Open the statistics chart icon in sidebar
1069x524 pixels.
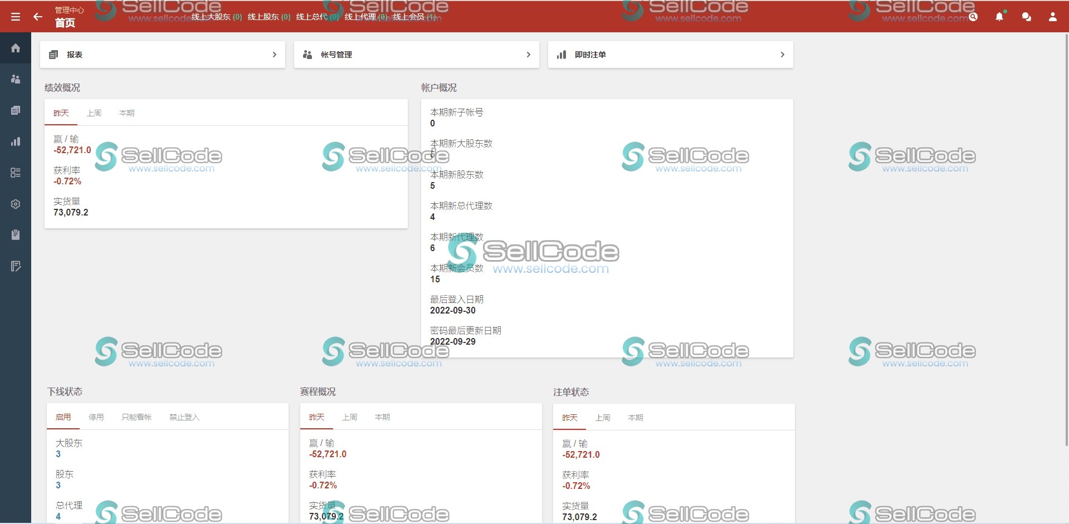click(x=15, y=141)
